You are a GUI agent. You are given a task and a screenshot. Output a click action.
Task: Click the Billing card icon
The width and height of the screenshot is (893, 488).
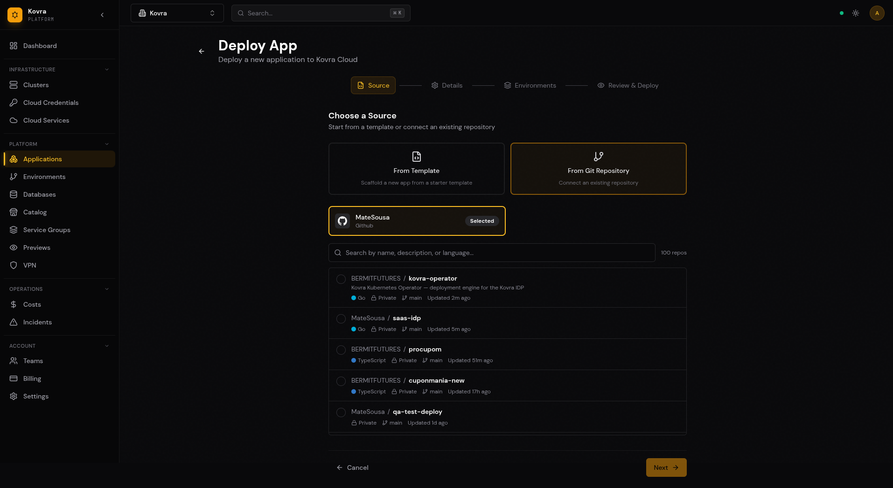pyautogui.click(x=14, y=378)
